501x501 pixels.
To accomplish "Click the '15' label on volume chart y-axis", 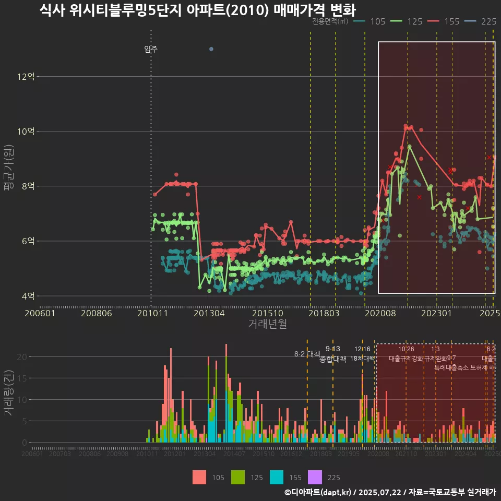I will click(x=22, y=378).
